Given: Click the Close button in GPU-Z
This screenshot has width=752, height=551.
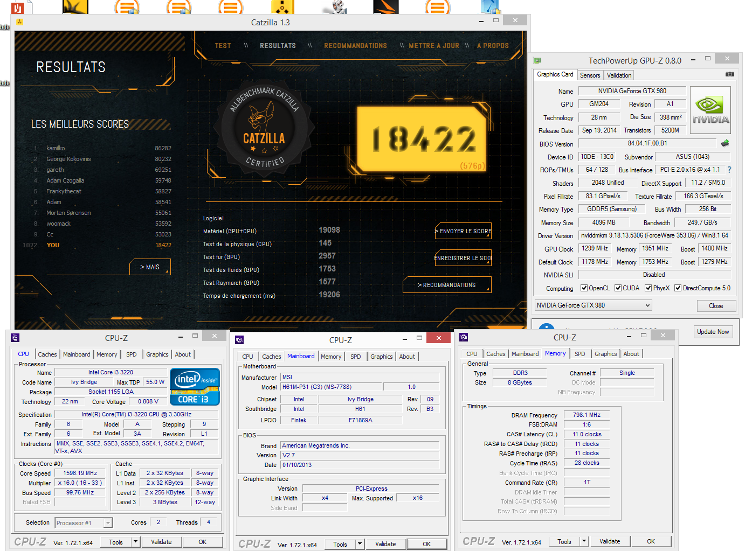Looking at the screenshot, I should [x=716, y=306].
